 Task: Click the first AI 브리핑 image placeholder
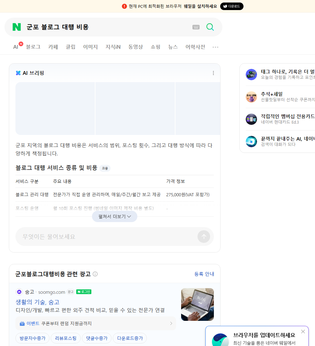(x=55, y=109)
